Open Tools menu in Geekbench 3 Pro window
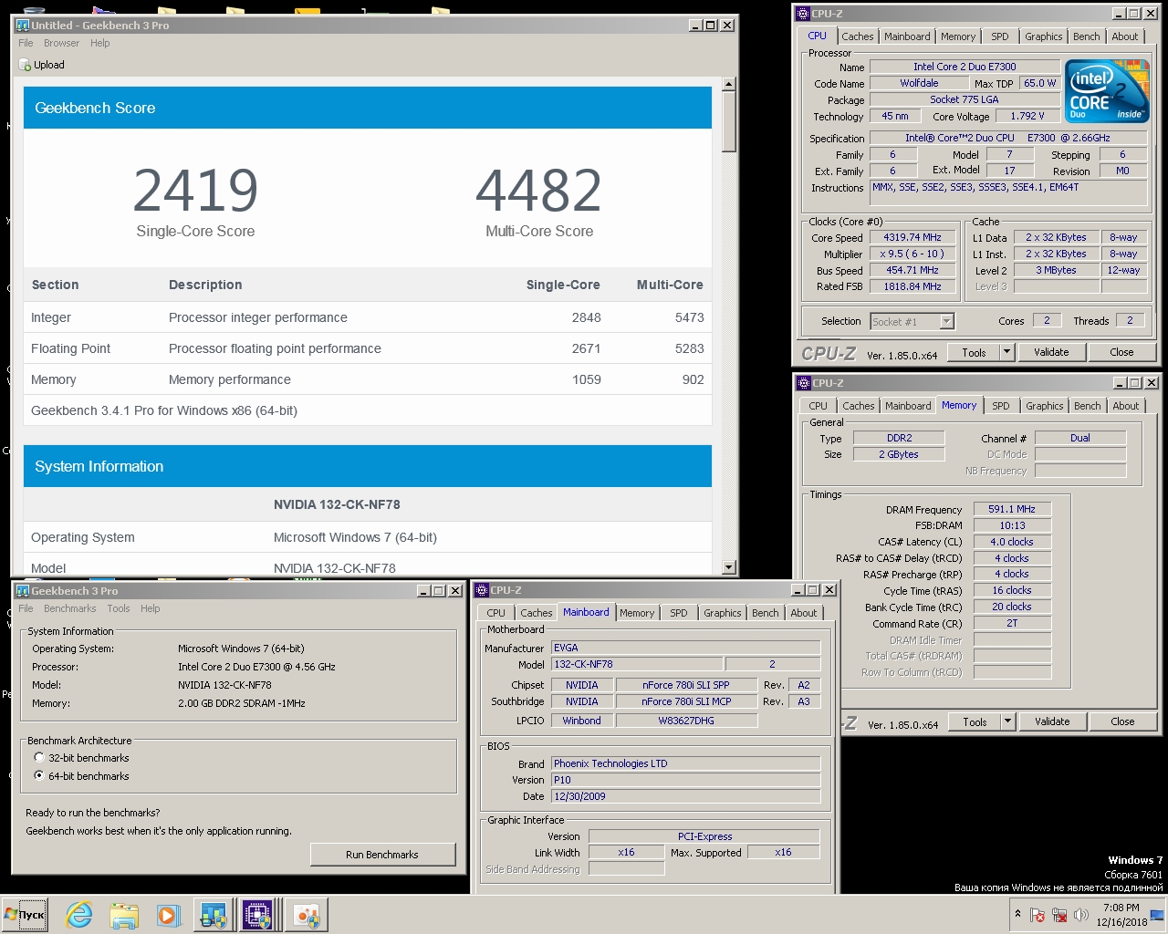Screen dimensions: 1168x934 [x=119, y=608]
